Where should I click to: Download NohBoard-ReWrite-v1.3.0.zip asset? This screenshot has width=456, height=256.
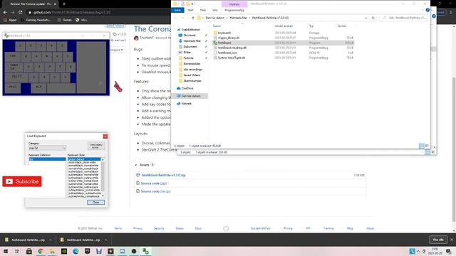163,175
